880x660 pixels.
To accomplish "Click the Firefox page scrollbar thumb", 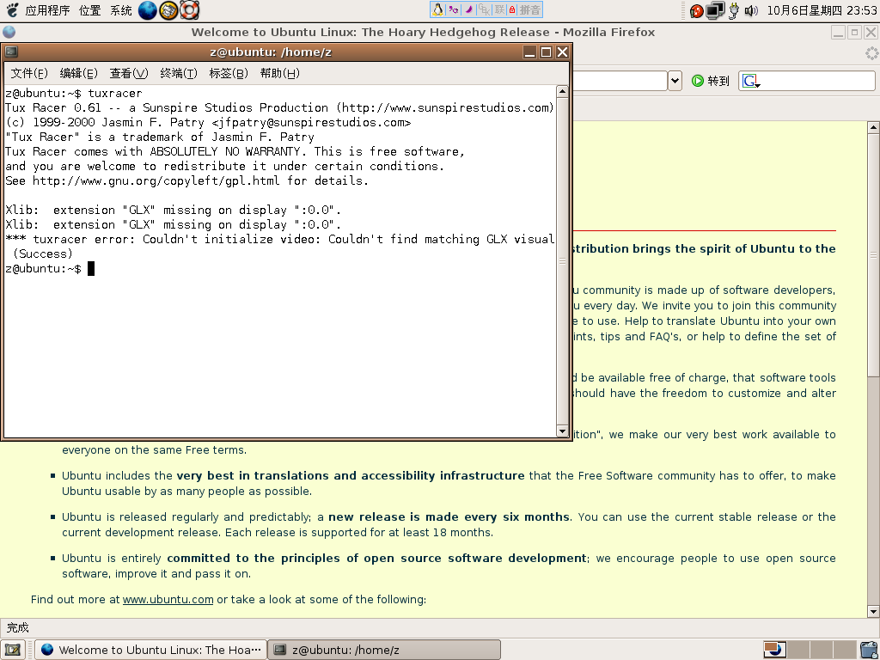I will click(873, 255).
